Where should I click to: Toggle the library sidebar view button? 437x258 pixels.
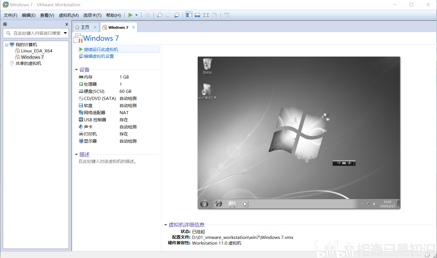(x=189, y=15)
